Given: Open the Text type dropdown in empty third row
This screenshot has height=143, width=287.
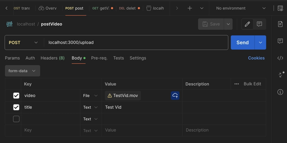Looking at the screenshot, I should click(90, 119).
